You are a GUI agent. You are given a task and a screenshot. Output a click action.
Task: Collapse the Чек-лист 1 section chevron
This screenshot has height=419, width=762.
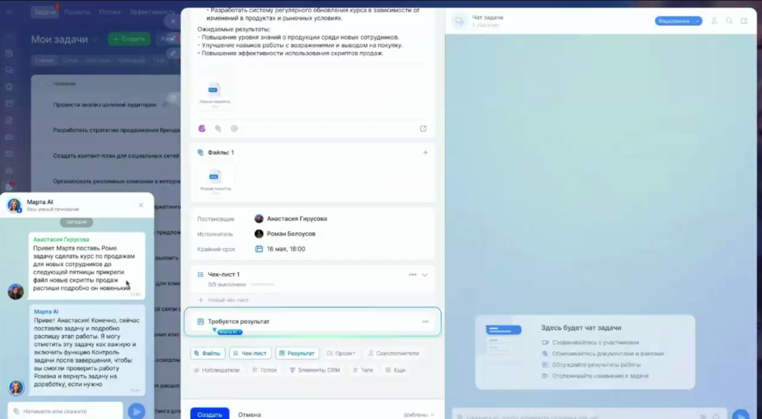point(425,275)
